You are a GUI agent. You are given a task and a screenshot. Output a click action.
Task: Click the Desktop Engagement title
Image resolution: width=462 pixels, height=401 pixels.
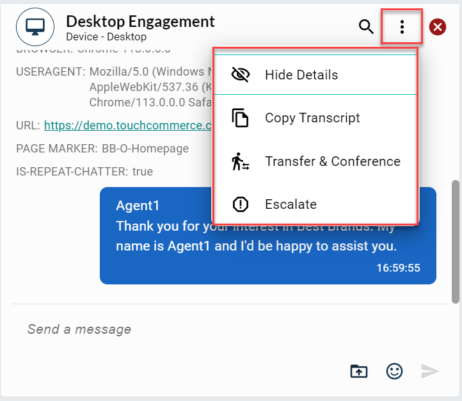(140, 21)
